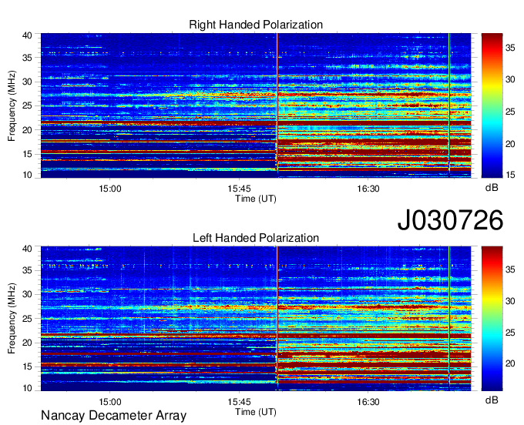Click the 35 dB value on top colorbar
Screen dimensions: 524x425
[x=510, y=48]
